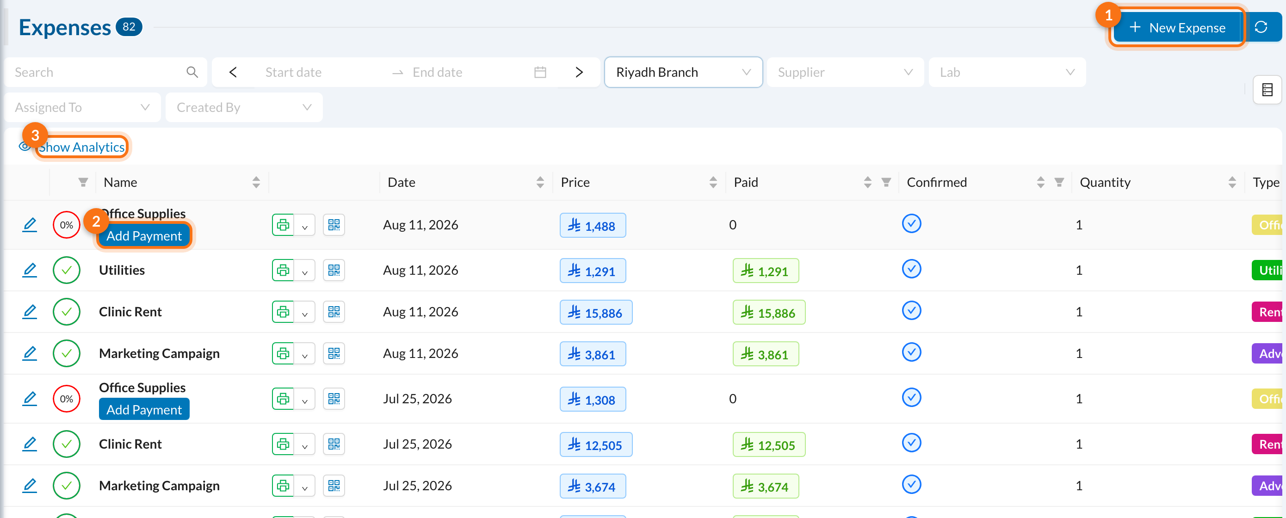Open the filter icon left of Name header
This screenshot has width=1286, height=518.
pos(83,182)
